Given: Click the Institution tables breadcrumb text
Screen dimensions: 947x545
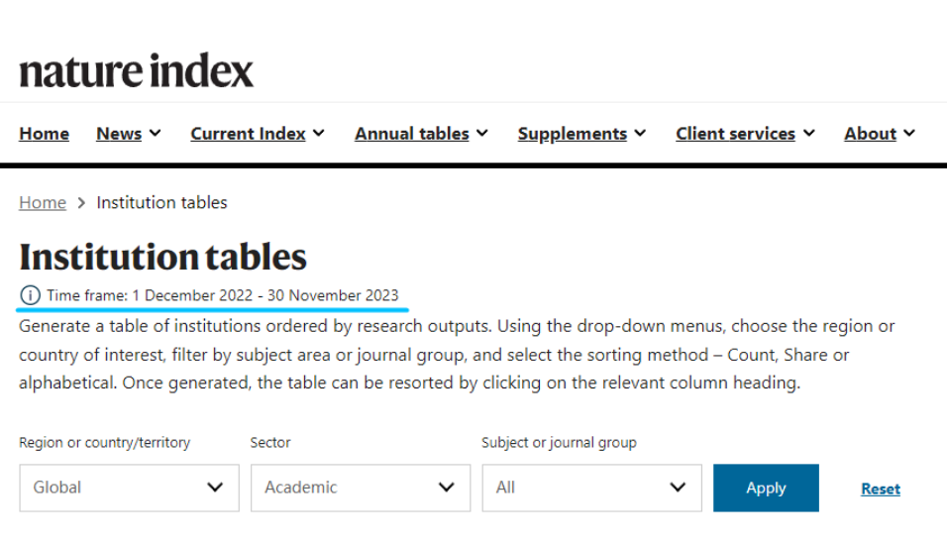Looking at the screenshot, I should click(x=161, y=203).
